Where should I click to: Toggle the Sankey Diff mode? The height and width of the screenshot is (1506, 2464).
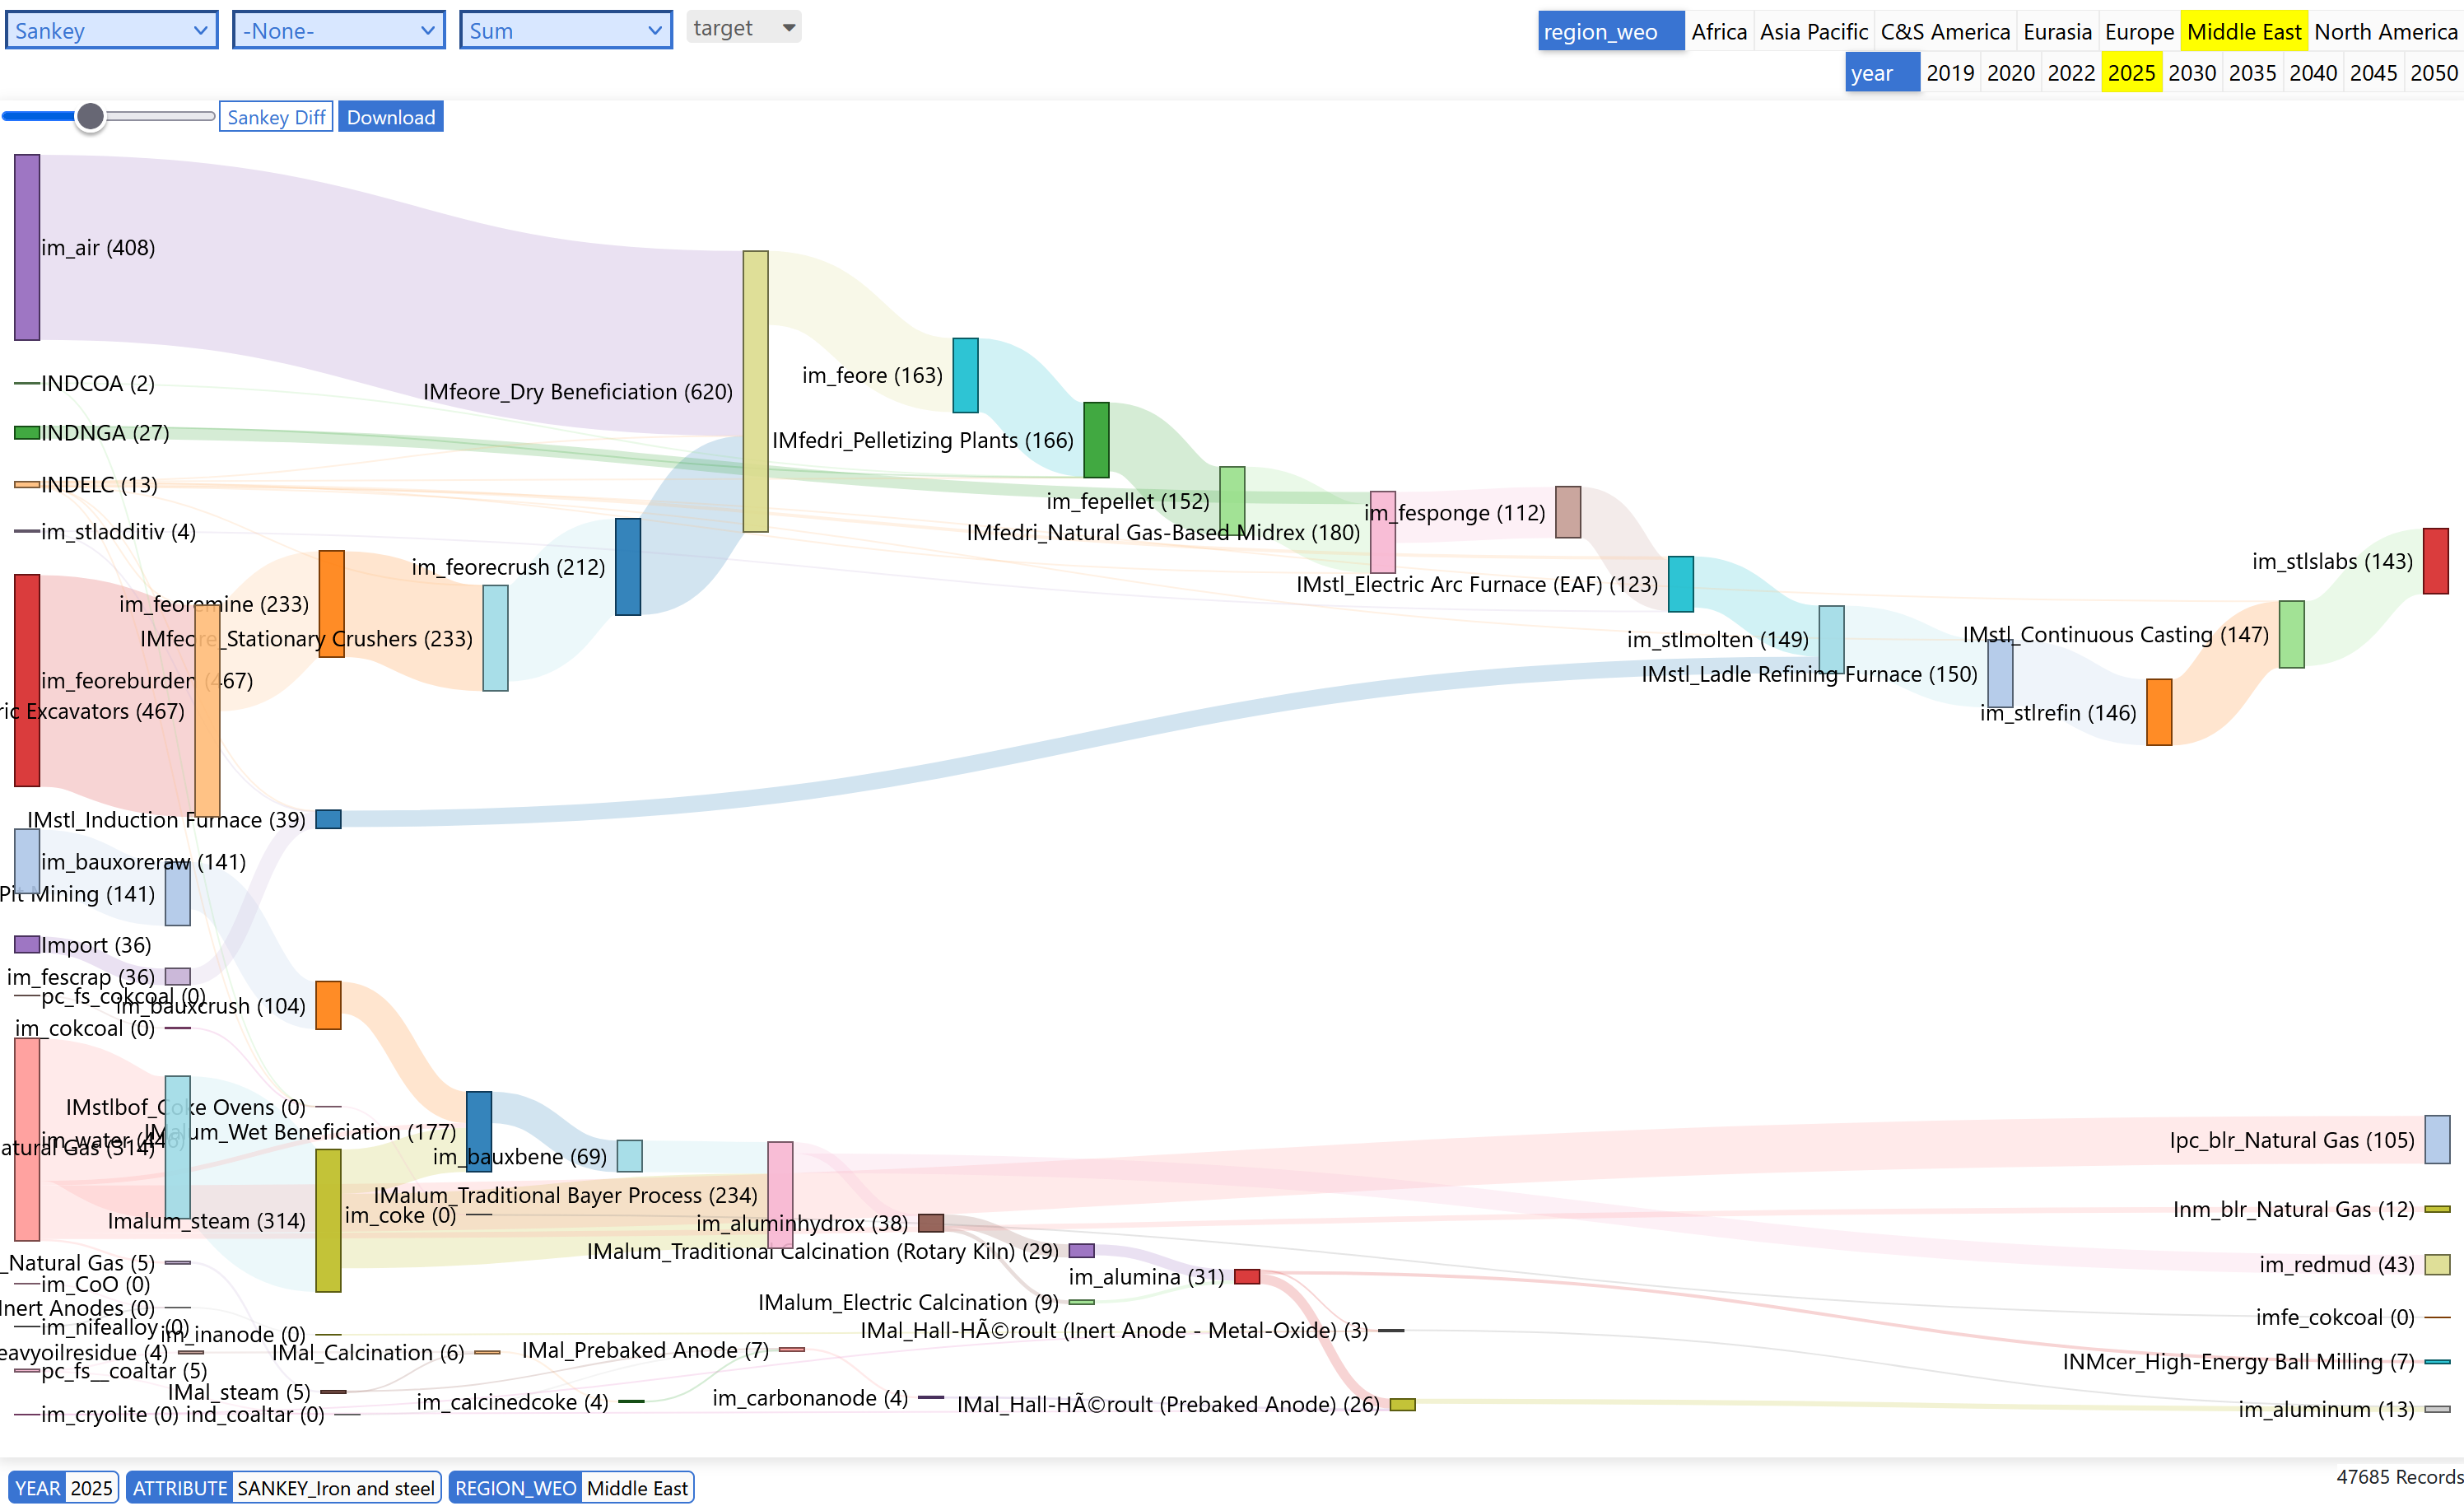coord(276,117)
